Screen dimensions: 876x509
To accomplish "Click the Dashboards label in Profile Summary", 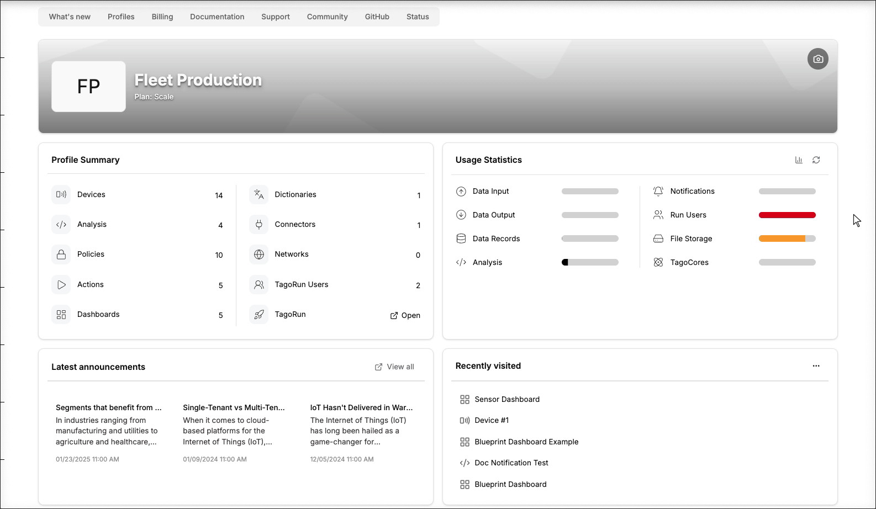I will (x=98, y=315).
